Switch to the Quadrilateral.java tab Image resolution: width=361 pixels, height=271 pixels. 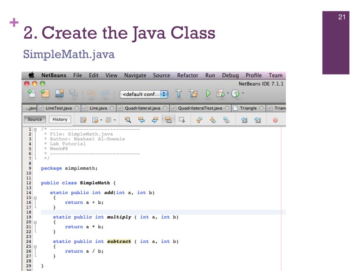pyautogui.click(x=142, y=108)
